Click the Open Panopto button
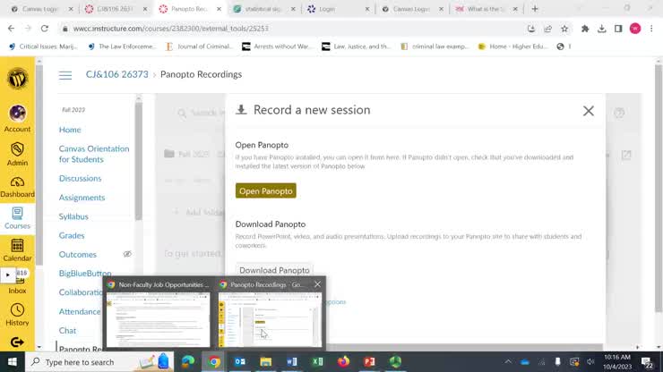 [x=265, y=190]
